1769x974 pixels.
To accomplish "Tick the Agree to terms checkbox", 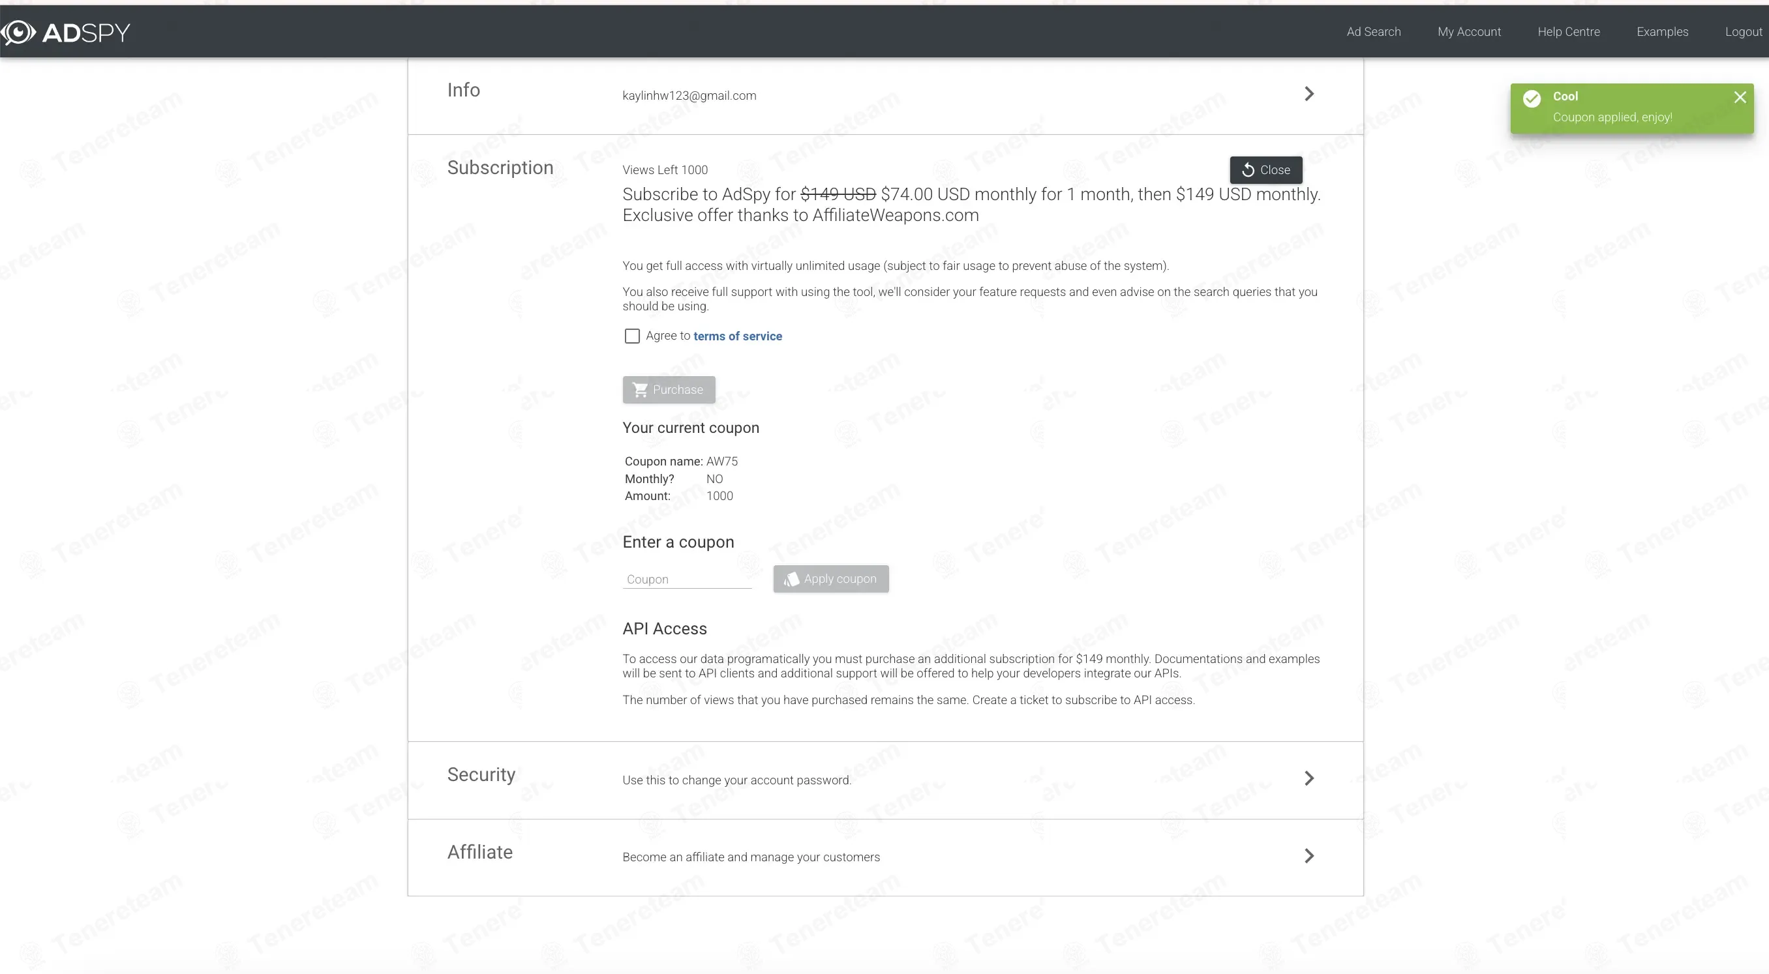I will (632, 336).
